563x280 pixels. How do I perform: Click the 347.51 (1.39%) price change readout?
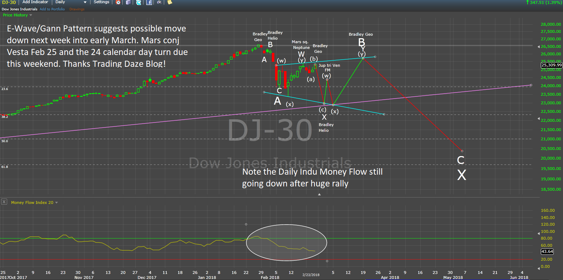pyautogui.click(x=544, y=2)
